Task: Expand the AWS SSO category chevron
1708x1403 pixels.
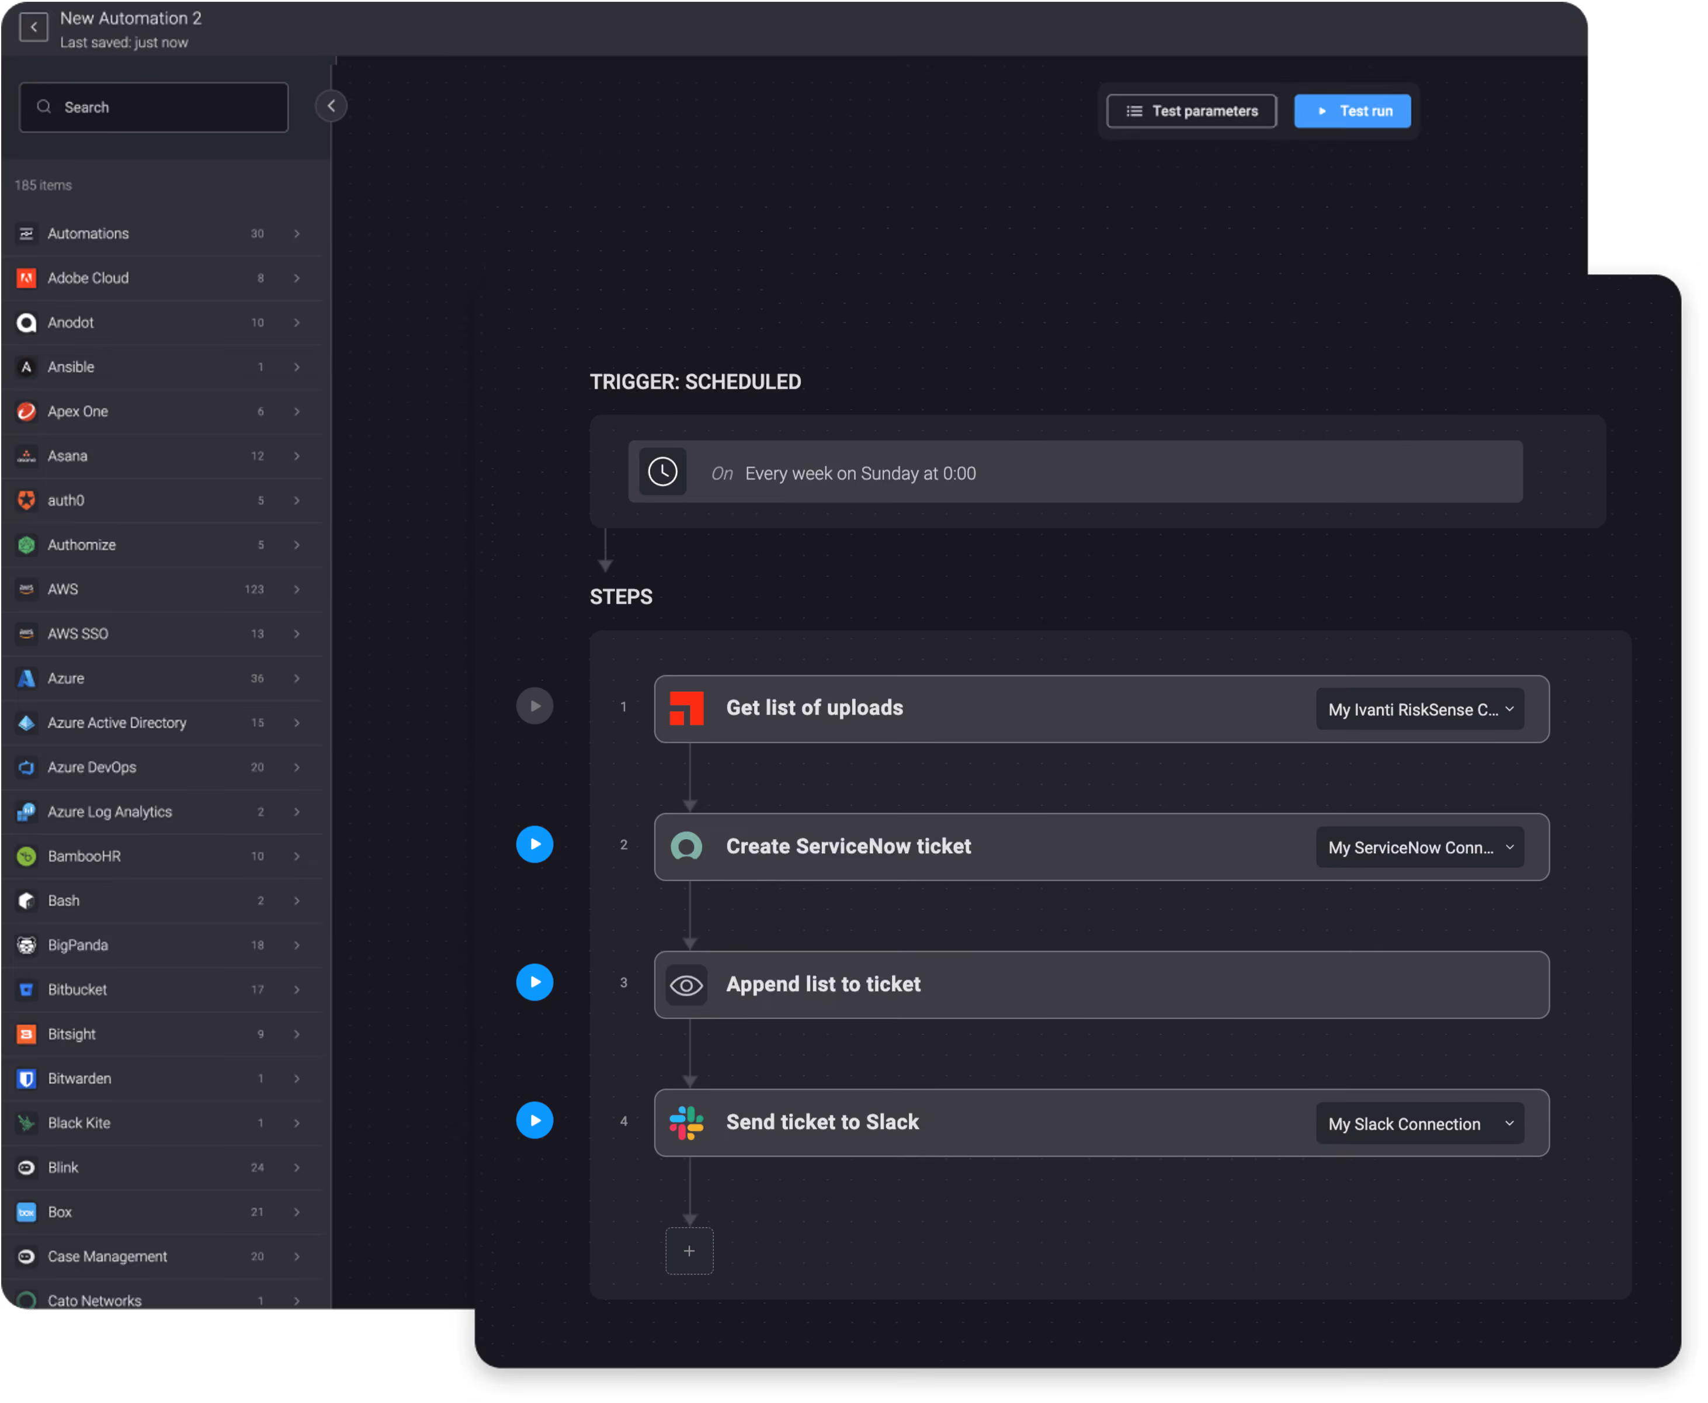Action: tap(297, 633)
